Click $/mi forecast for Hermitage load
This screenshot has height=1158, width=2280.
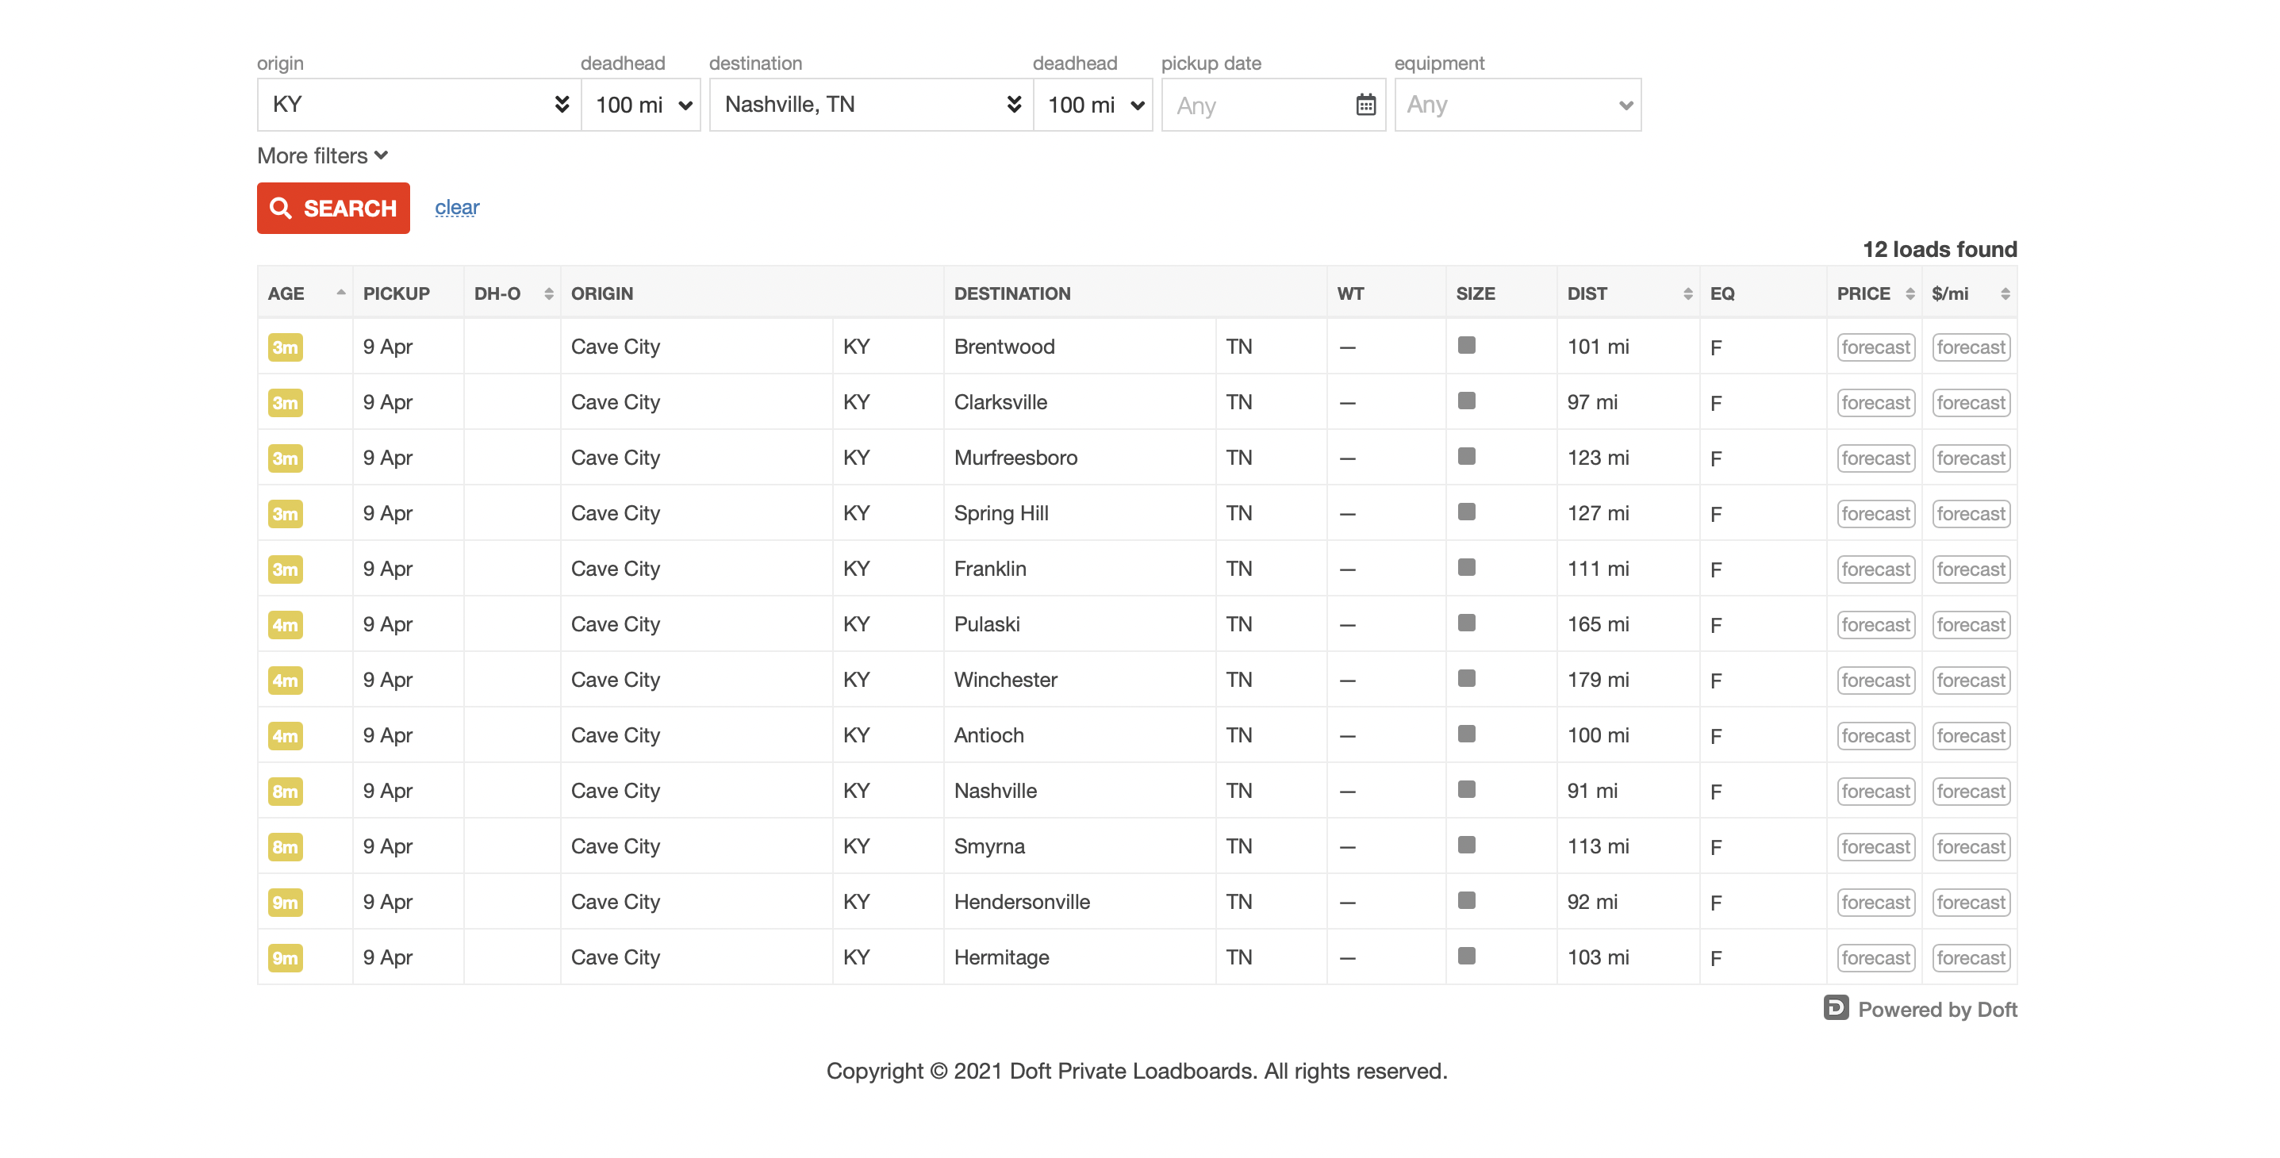pos(1971,958)
